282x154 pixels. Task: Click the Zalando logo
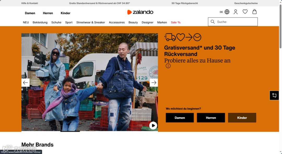[140, 12]
